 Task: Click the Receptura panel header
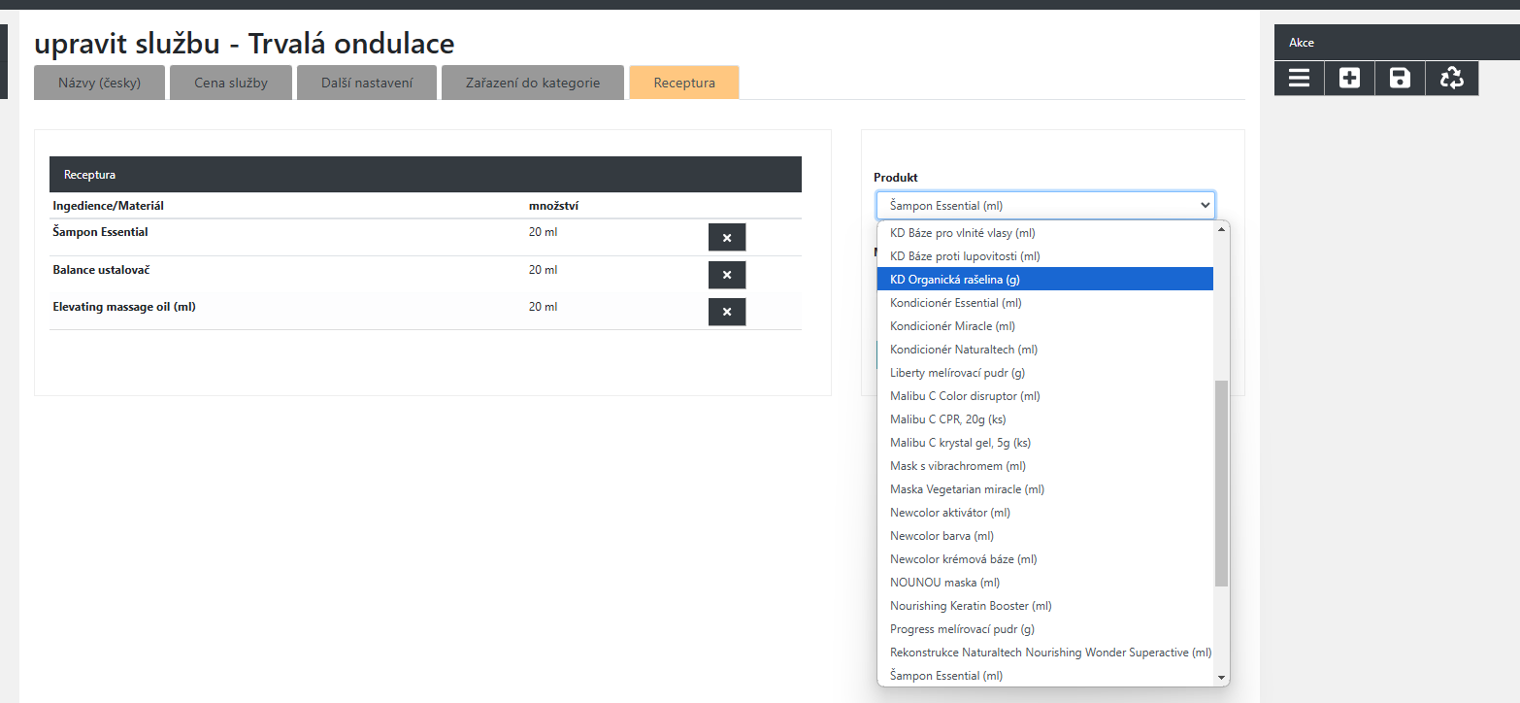coord(425,175)
